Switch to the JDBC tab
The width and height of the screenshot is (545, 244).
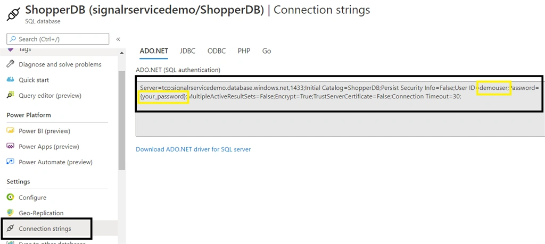tap(188, 51)
